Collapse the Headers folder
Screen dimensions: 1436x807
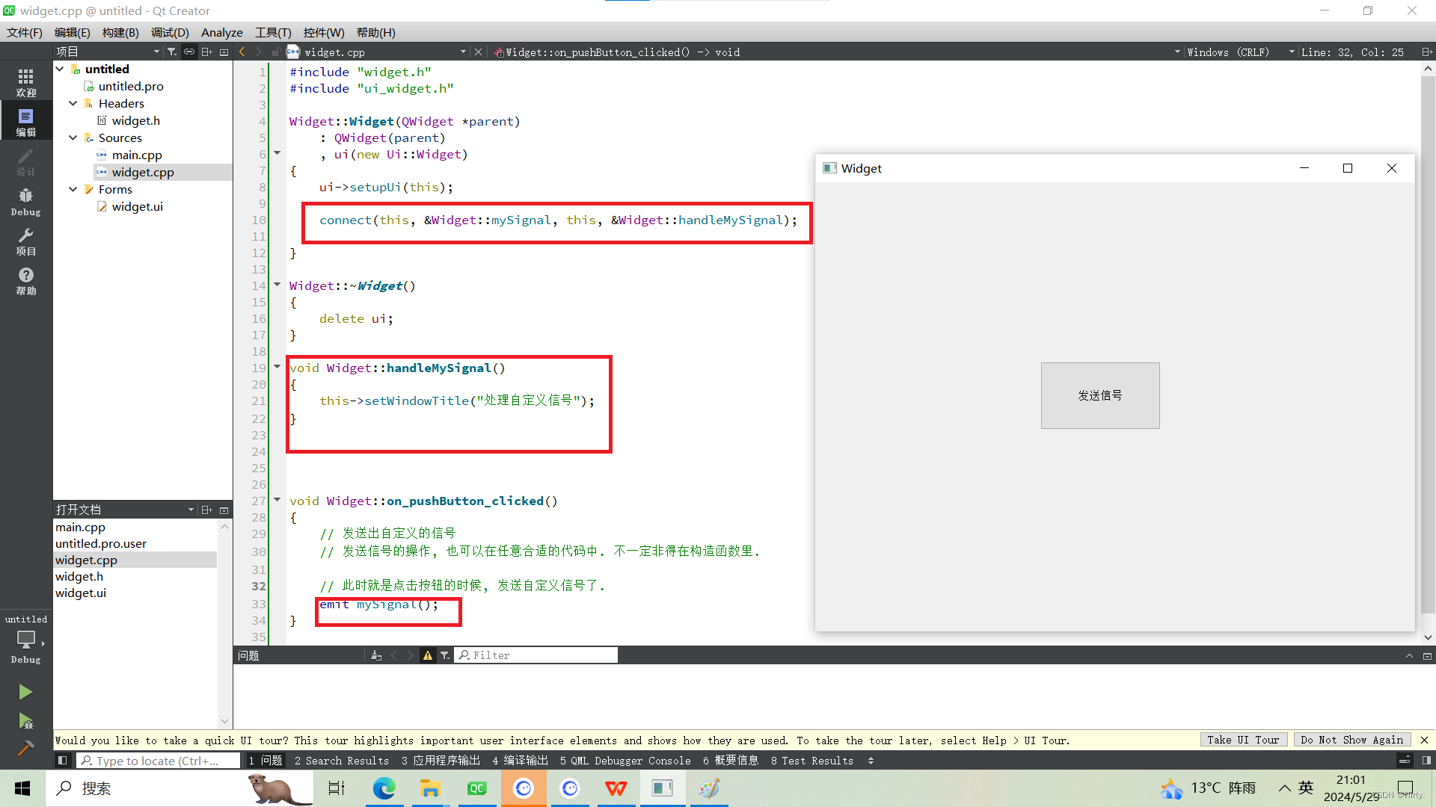coord(73,103)
